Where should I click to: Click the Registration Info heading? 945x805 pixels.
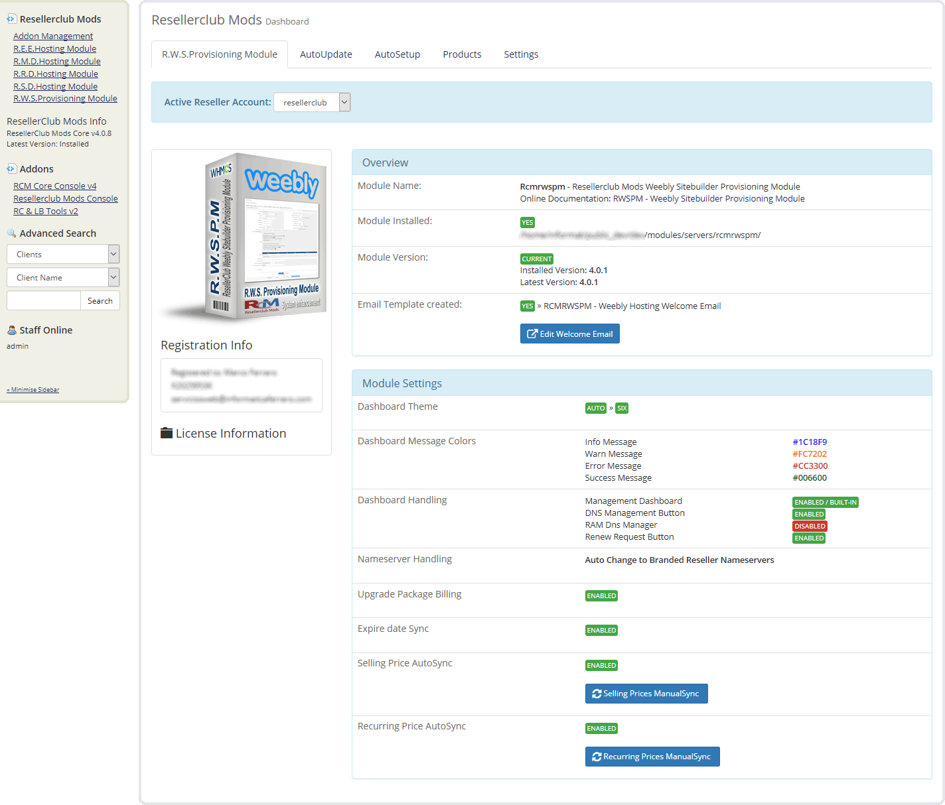206,345
